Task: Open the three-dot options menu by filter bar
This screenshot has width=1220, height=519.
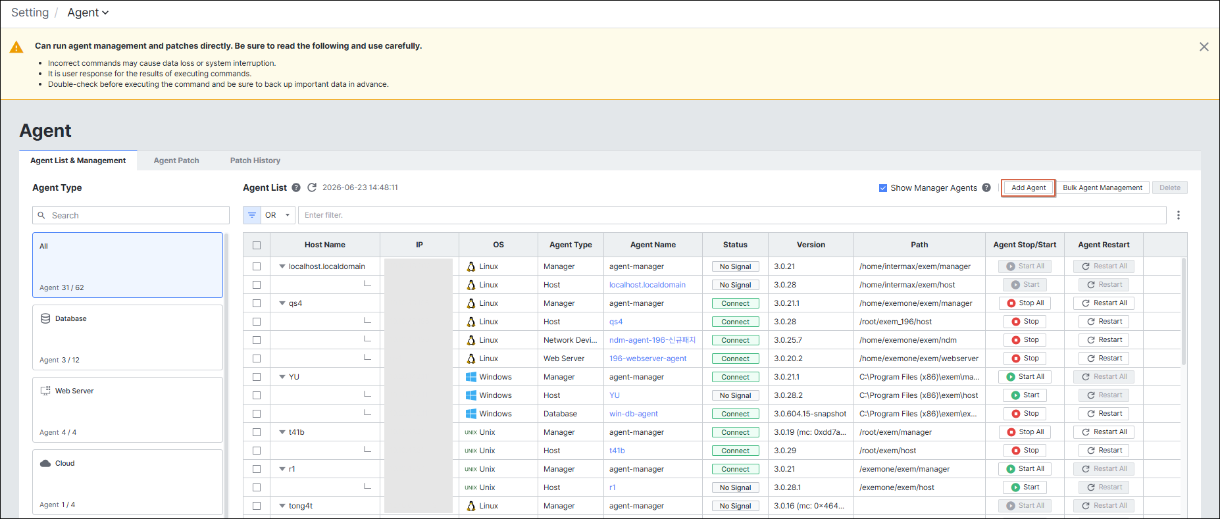Action: [1179, 215]
